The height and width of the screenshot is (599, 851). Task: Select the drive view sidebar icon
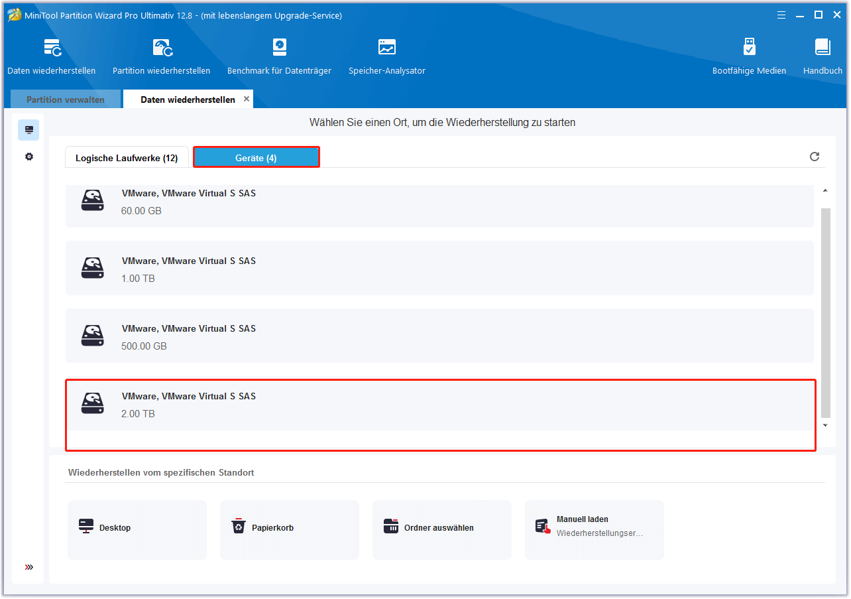click(28, 130)
